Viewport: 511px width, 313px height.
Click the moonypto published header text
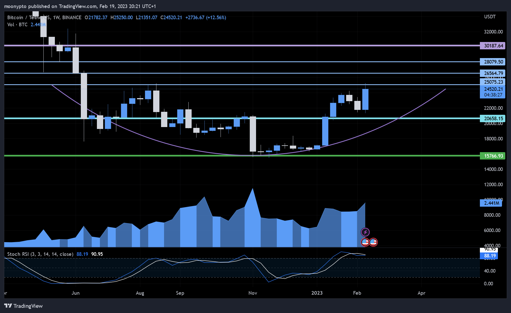coord(79,6)
